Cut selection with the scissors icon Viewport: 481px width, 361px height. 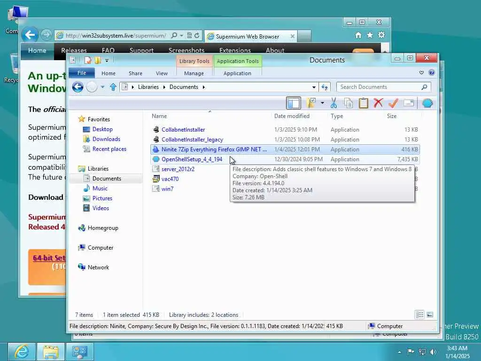pos(334,103)
